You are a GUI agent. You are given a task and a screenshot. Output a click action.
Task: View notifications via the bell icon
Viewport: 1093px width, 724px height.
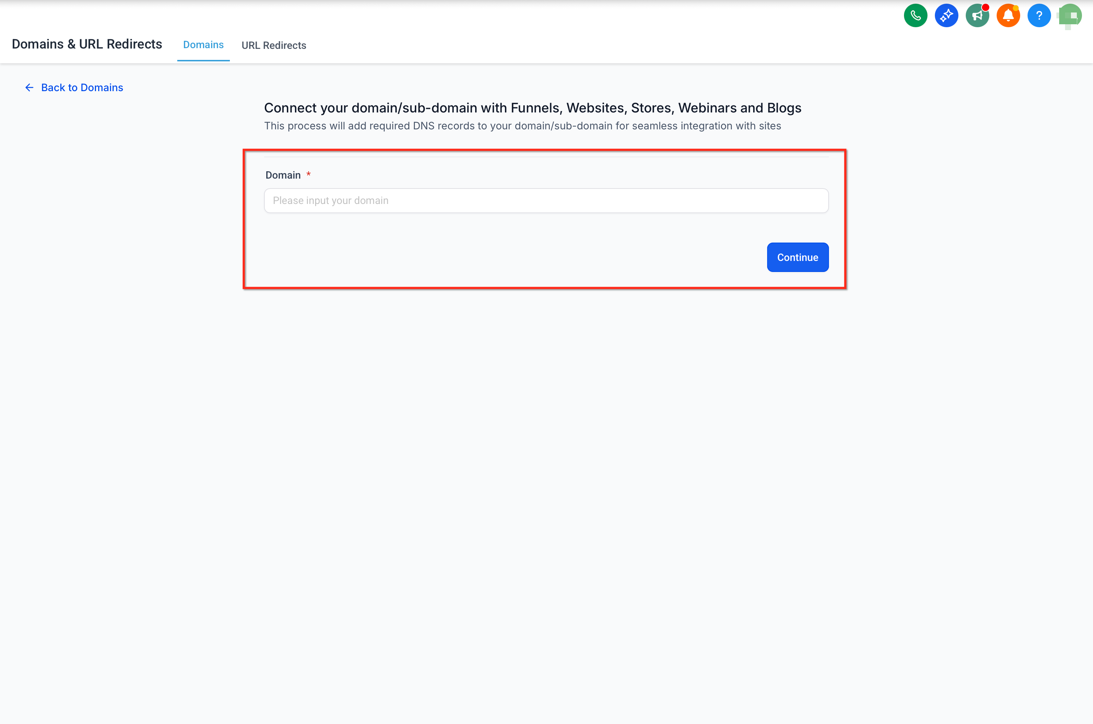(x=1008, y=15)
